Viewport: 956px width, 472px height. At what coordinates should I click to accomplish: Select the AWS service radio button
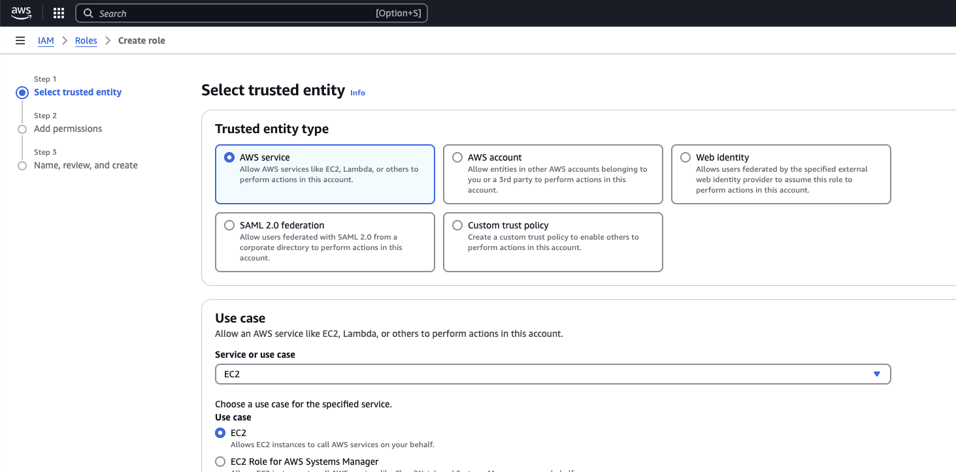[x=229, y=157]
